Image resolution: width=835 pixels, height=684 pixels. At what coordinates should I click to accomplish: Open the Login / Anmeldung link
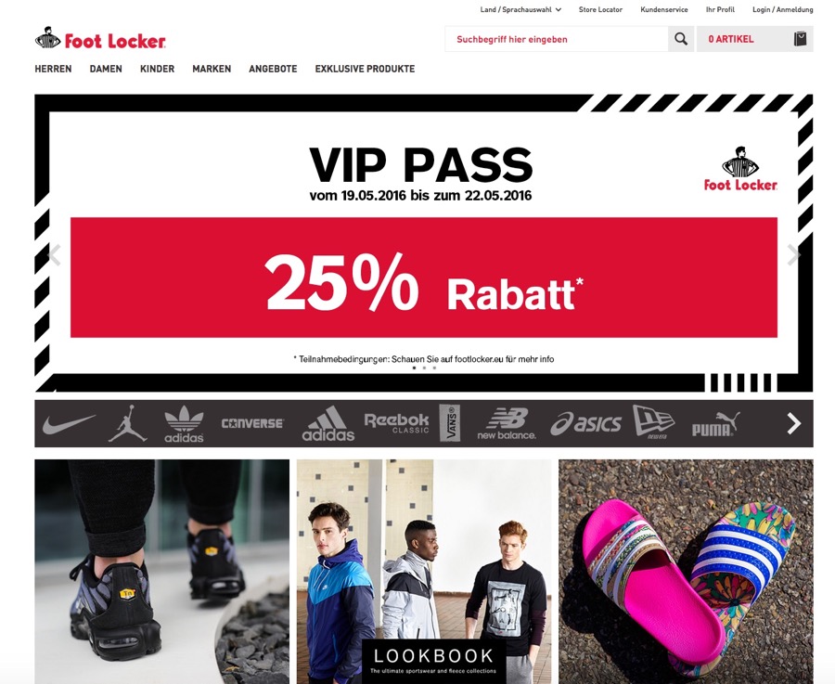[783, 9]
